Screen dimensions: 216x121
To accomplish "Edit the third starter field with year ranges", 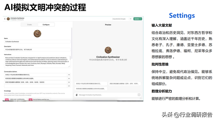I will (x=36, y=82).
